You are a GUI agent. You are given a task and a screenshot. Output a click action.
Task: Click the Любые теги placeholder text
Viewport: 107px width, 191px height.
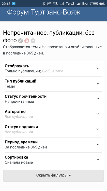52,71
